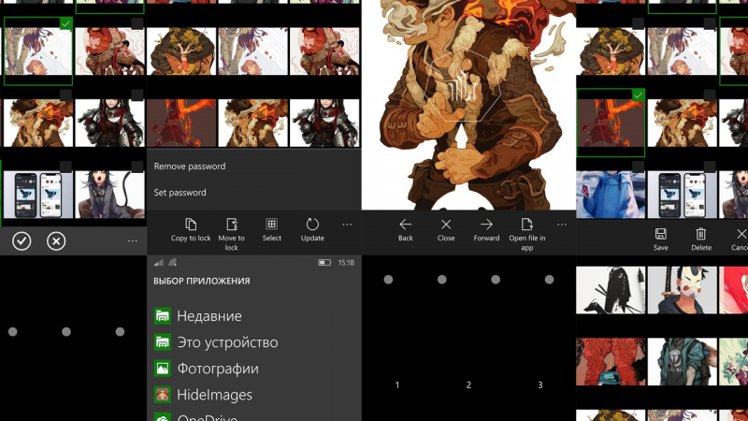This screenshot has width=748, height=421.
Task: Open bearded man thumbnail in Copy to lock screen
Action: click(252, 123)
